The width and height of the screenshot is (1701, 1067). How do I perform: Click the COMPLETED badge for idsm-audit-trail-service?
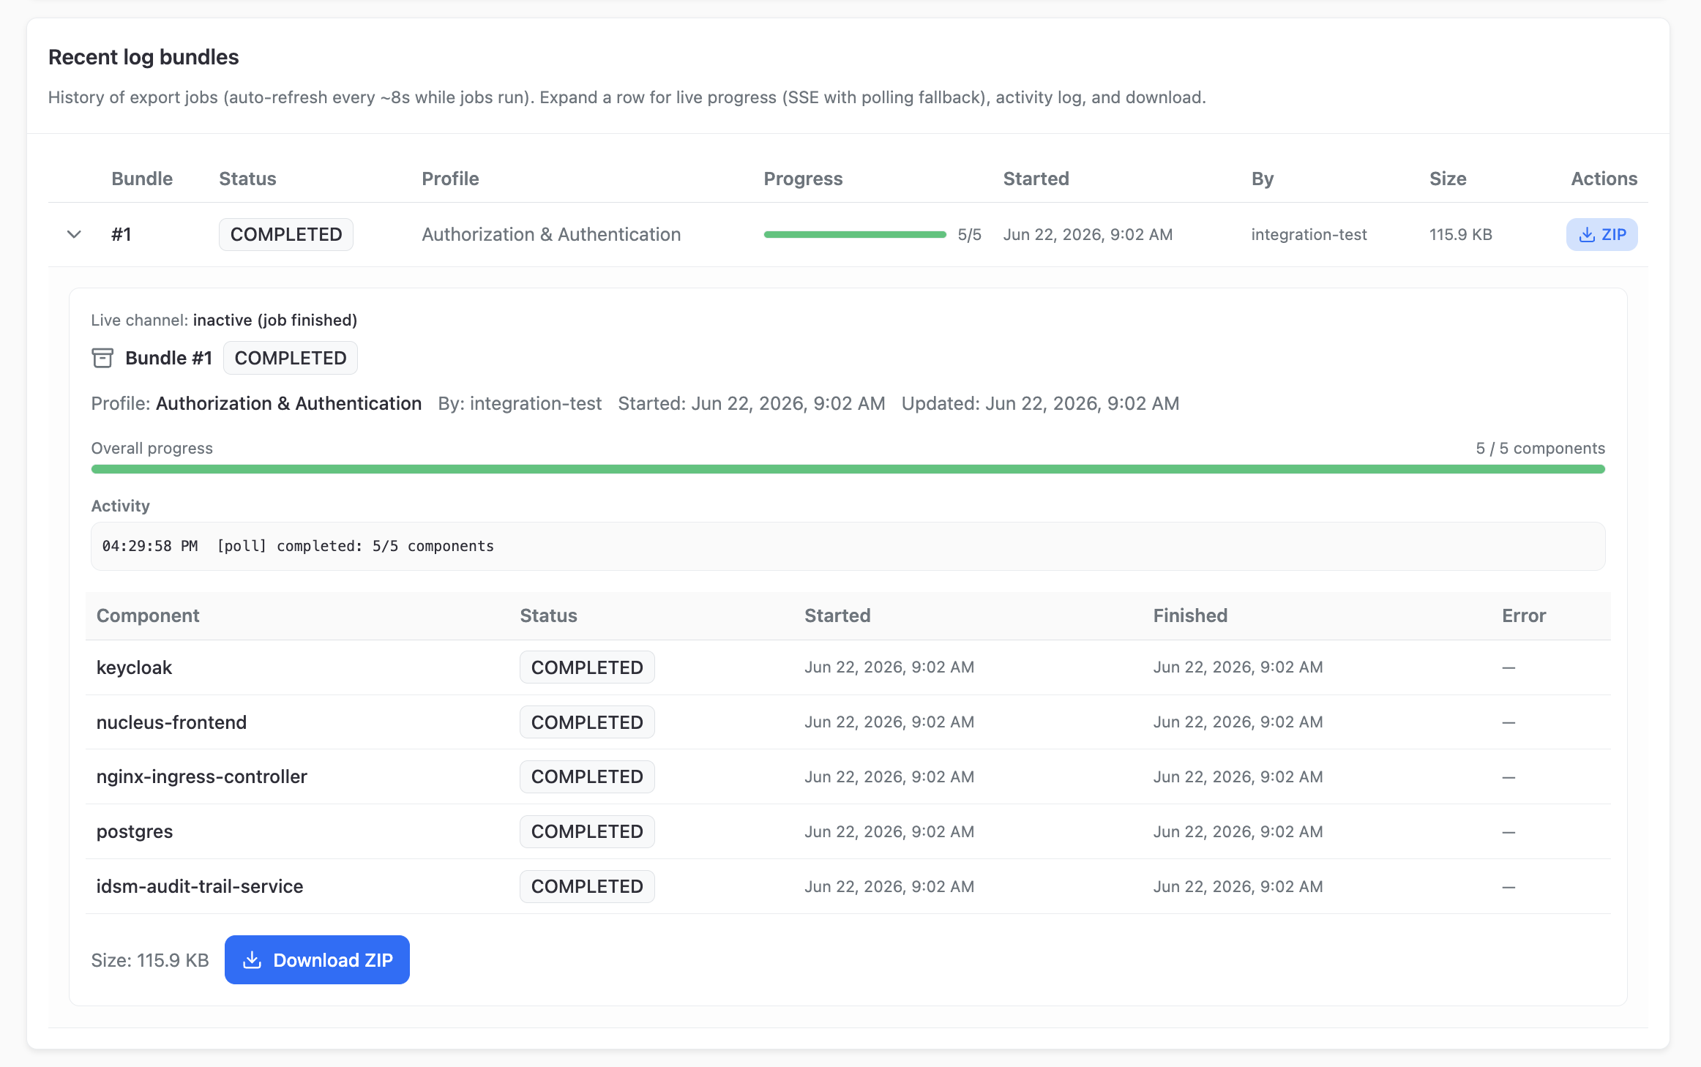587,886
